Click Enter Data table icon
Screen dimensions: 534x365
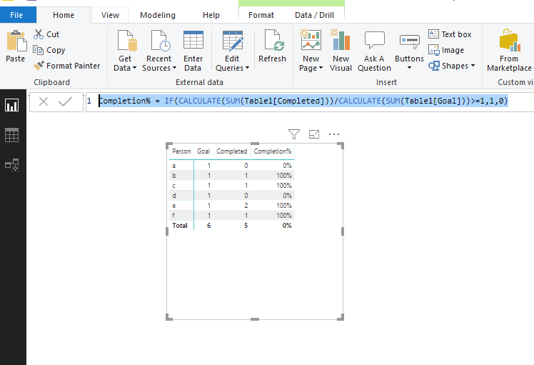click(x=193, y=40)
